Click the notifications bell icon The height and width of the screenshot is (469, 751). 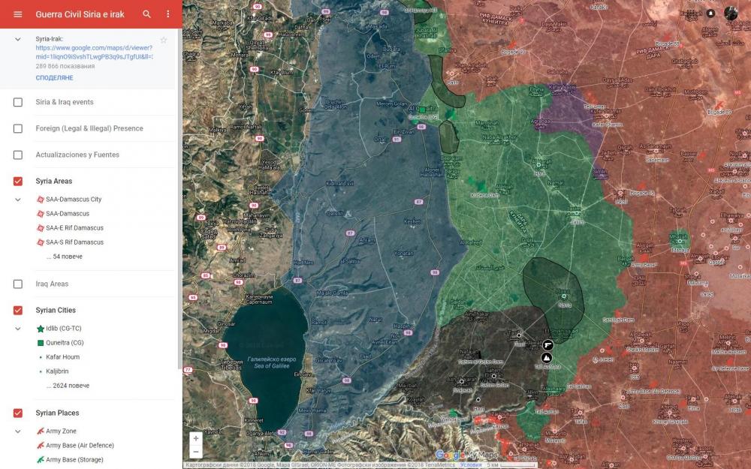click(711, 14)
